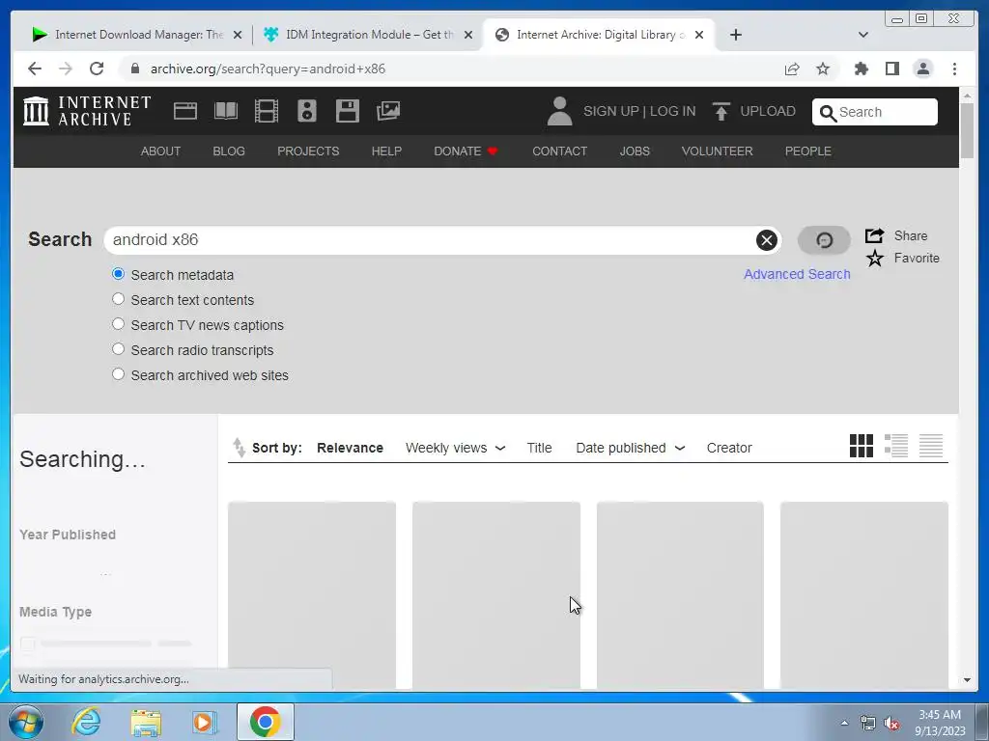Switch to tile grid view

point(861,446)
